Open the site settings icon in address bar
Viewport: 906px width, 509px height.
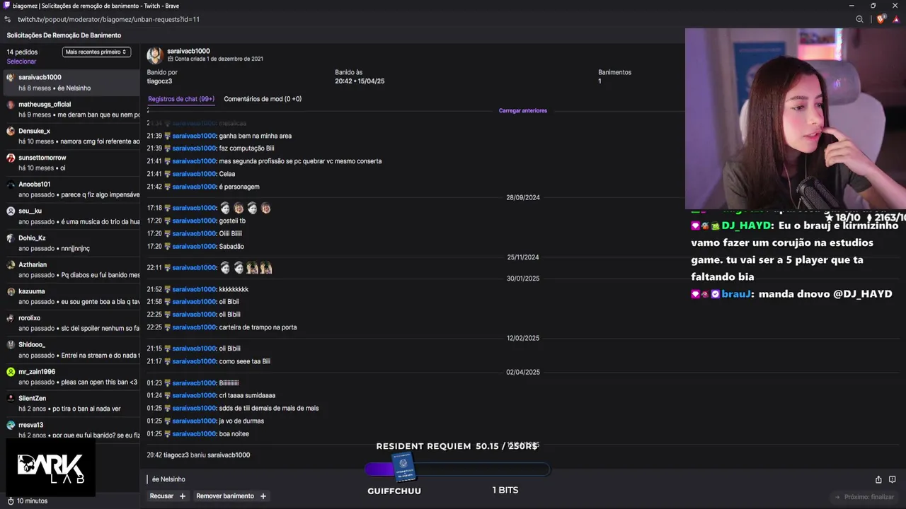(x=8, y=19)
